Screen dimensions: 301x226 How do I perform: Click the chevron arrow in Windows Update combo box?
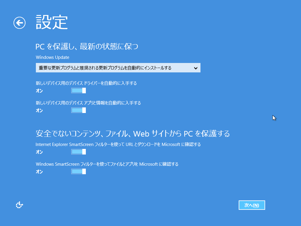(196, 68)
